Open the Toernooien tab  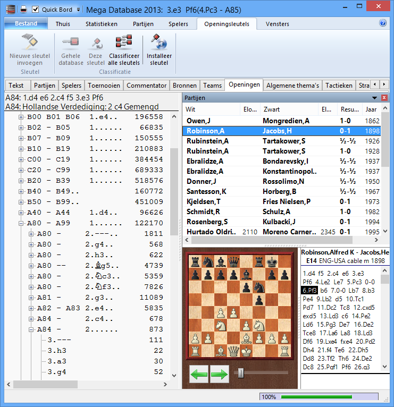click(x=104, y=85)
